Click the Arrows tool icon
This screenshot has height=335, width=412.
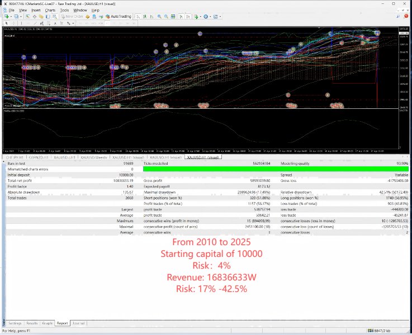pos(68,23)
